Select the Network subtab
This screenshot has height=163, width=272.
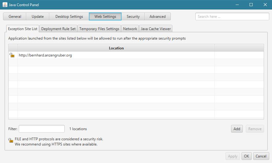[x=130, y=29]
